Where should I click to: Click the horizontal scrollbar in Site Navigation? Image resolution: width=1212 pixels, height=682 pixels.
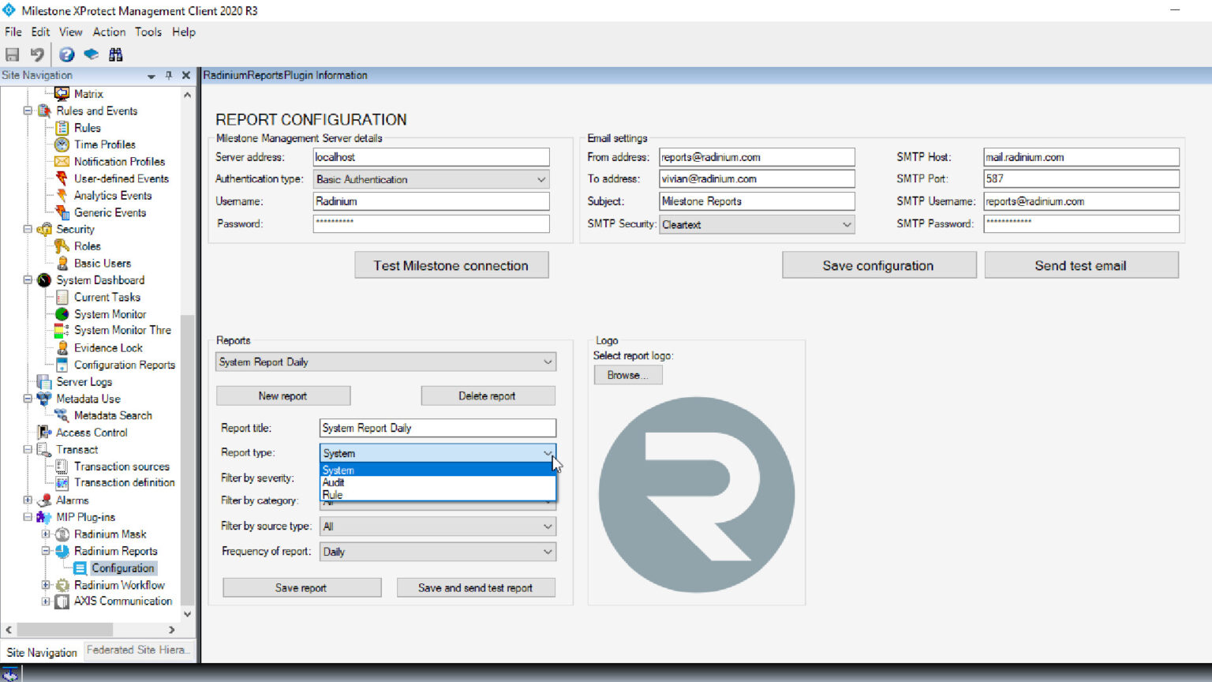pos(65,630)
